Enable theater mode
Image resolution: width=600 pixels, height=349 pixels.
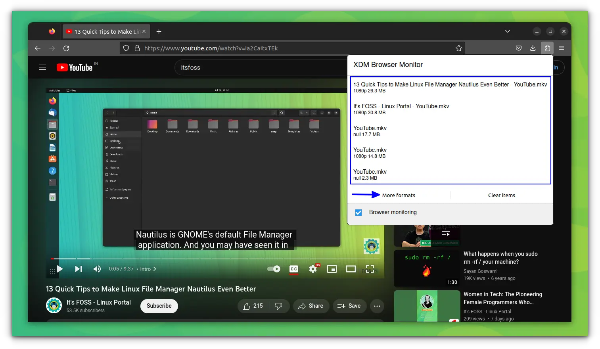pos(351,269)
